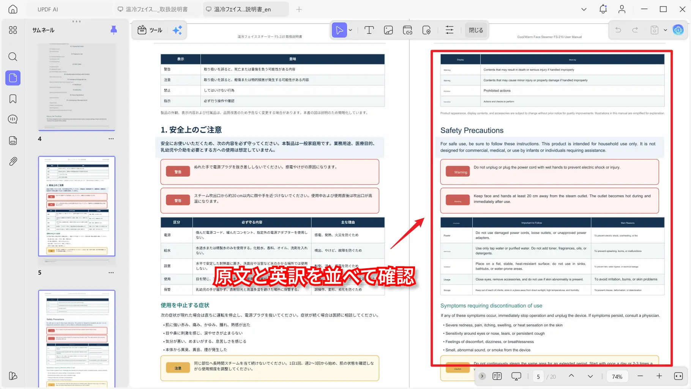Viewport: 691px width, 389px height.
Task: Open page 4 thumbnail options menu
Action: coord(111,139)
